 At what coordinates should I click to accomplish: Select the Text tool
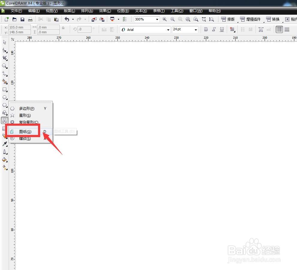[4, 121]
